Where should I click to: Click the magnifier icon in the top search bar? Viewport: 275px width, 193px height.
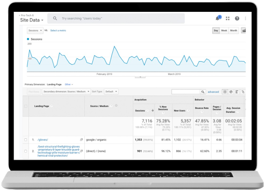55,18
